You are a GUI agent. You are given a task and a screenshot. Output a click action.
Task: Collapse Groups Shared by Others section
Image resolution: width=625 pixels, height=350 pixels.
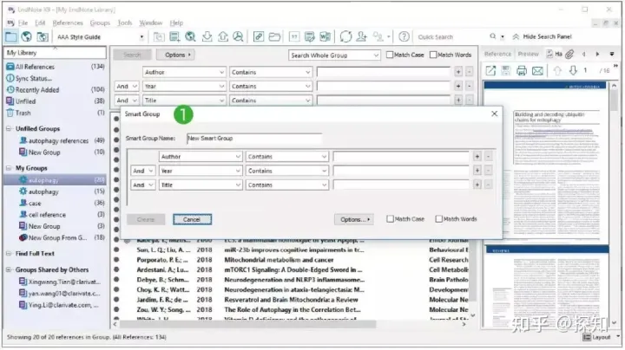[x=9, y=269]
